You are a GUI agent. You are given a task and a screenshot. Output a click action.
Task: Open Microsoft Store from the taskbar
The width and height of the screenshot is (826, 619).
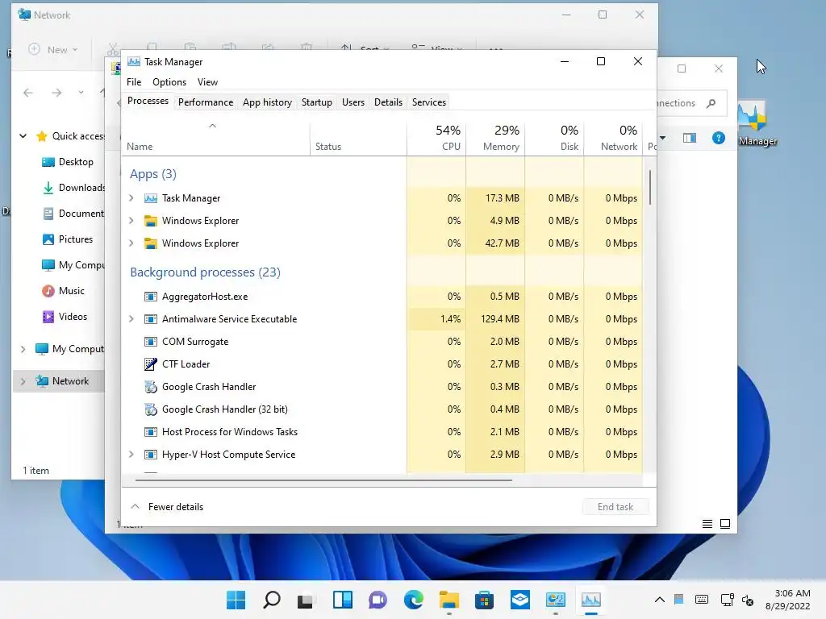484,600
